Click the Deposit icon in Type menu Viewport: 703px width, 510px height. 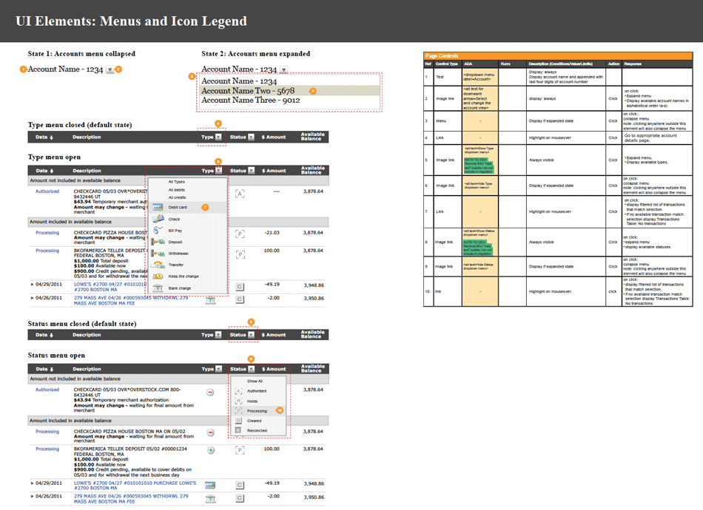point(158,242)
